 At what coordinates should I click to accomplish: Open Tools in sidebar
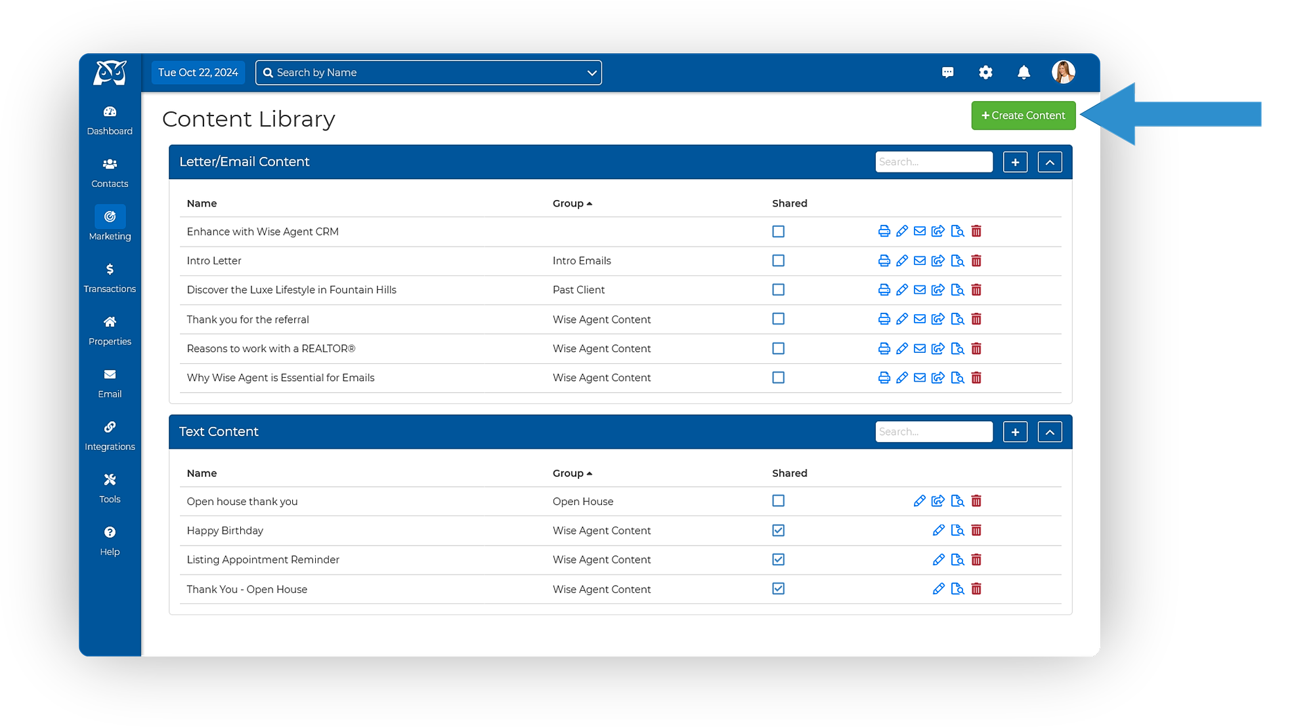[x=110, y=488]
